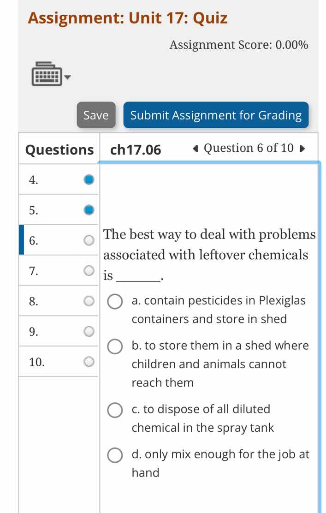Open the keyboard shortcuts icon

46,75
